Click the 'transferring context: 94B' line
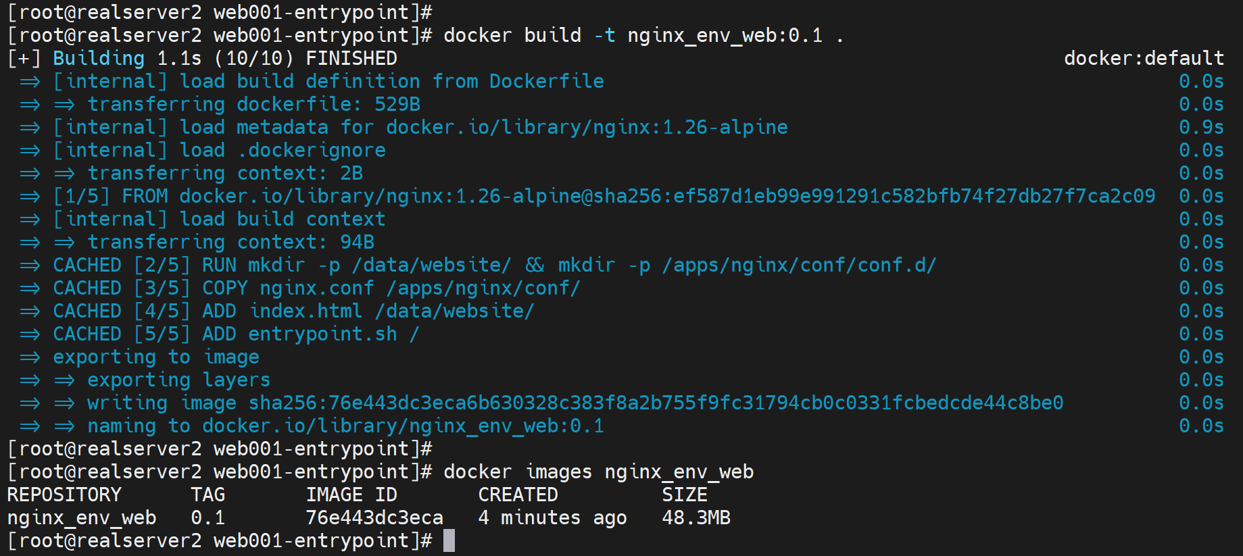Viewport: 1243px width, 556px height. point(230,242)
